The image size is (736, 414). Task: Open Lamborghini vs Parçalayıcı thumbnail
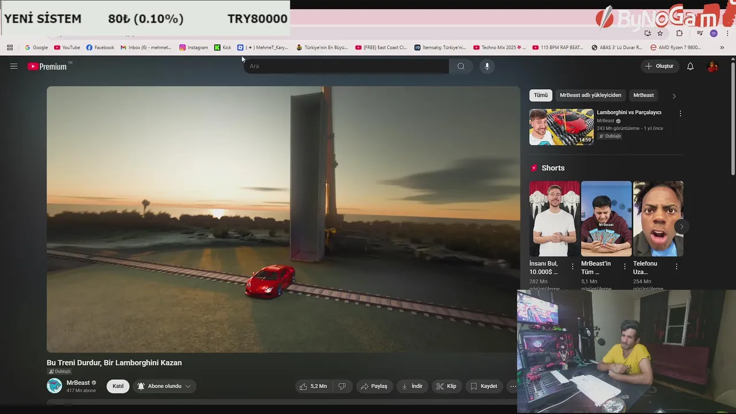pos(561,127)
